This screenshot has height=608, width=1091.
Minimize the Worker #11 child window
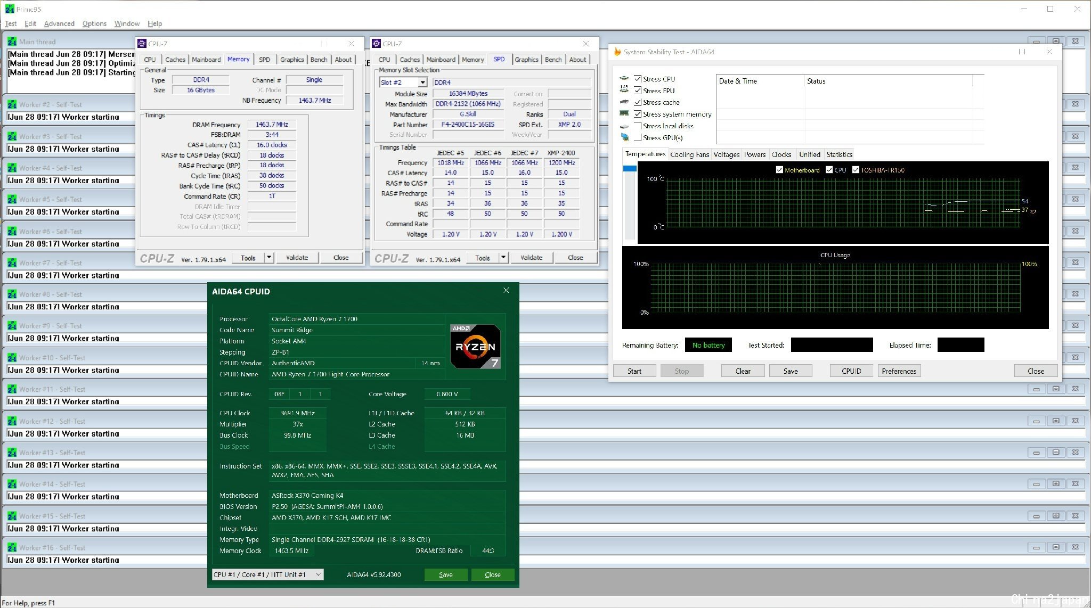point(1036,389)
